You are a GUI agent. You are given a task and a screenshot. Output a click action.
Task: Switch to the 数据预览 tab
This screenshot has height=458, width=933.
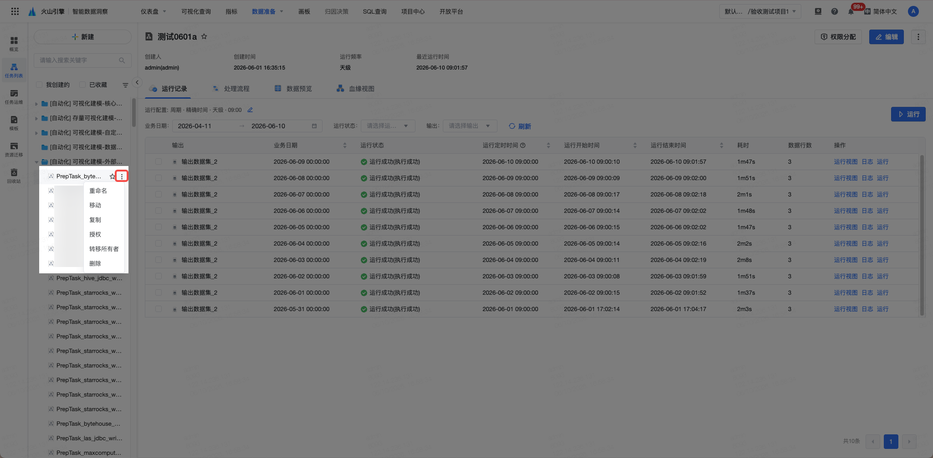click(293, 89)
